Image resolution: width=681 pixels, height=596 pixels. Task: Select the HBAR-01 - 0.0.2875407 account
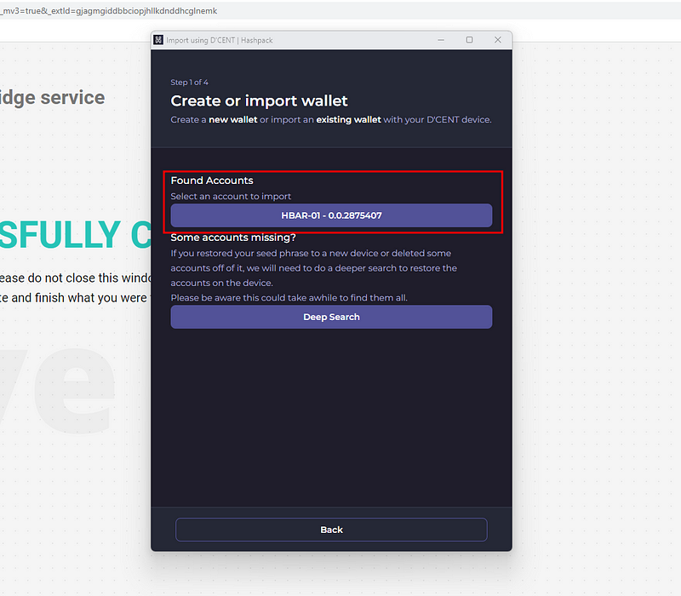[x=331, y=215]
